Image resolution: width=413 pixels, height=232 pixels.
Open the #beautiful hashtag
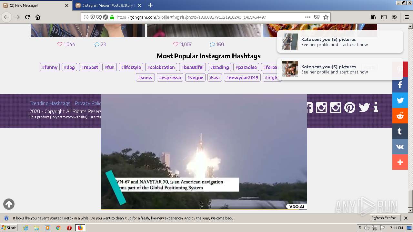pos(192,67)
